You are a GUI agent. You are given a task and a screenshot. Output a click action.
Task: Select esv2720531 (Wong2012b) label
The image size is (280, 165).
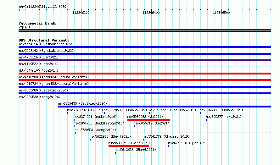[95, 130]
